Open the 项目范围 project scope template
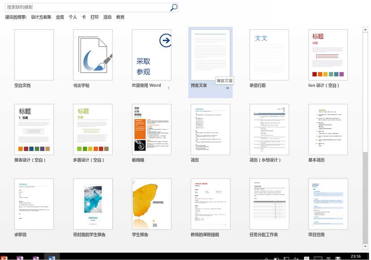 [328, 204]
